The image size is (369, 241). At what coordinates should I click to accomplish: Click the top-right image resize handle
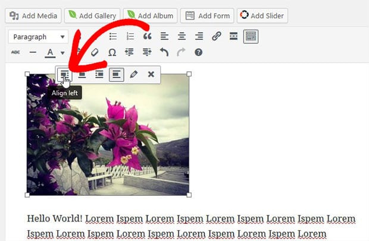189,74
